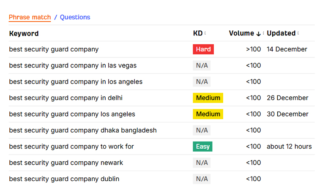
Task: Click the Volume column info icon
Action: pyautogui.click(x=263, y=33)
